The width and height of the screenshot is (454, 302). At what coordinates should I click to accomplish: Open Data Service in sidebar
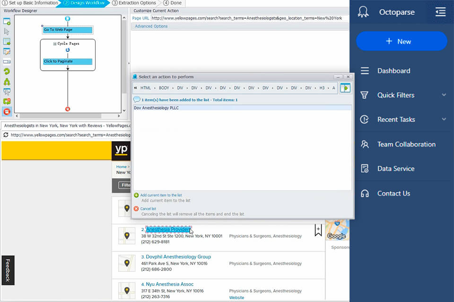396,168
